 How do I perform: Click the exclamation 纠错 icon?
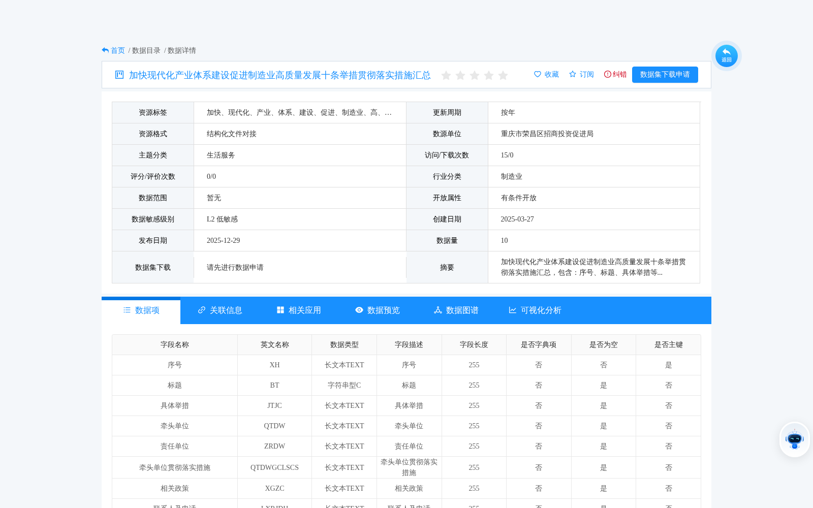click(x=608, y=74)
